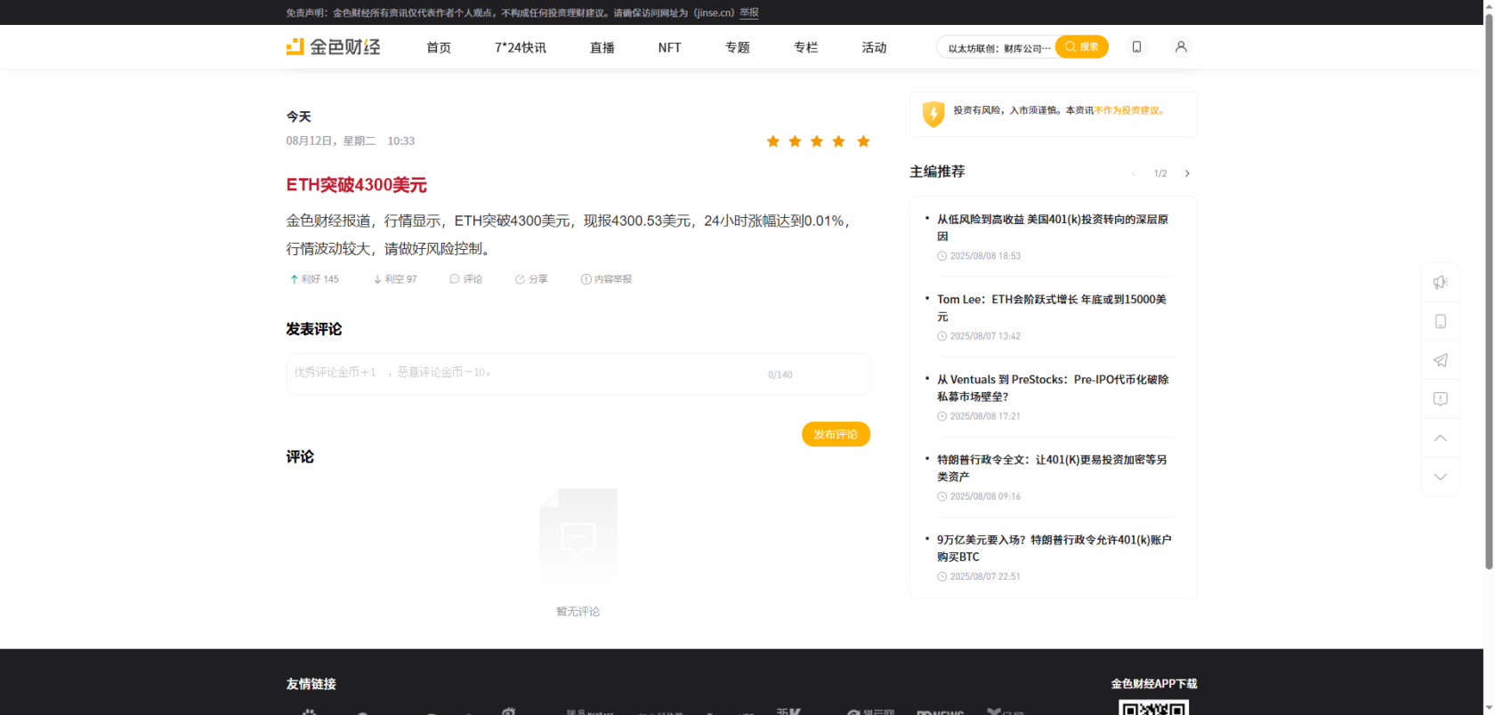Click the mobile phone icon in header
1495x715 pixels.
tap(1136, 47)
